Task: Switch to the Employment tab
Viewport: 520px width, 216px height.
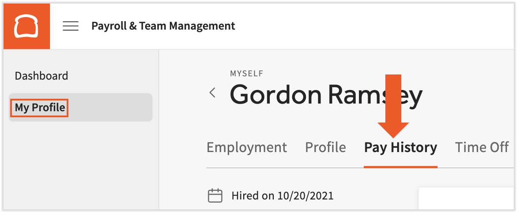Action: point(247,147)
